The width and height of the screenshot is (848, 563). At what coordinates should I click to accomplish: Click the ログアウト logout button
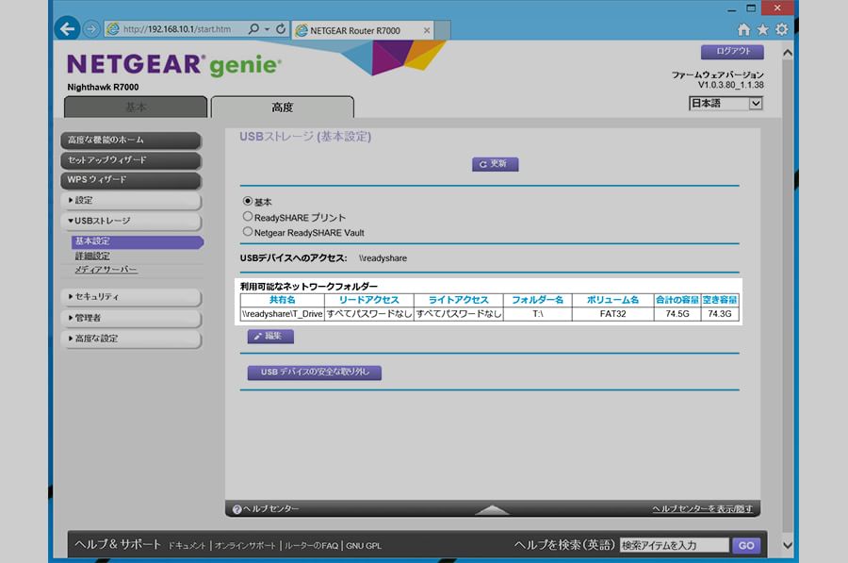pyautogui.click(x=731, y=52)
